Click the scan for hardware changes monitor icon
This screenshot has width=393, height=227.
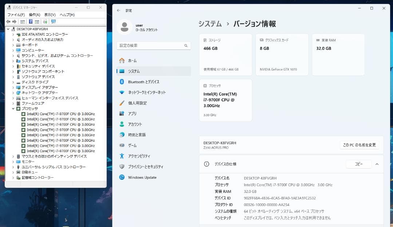point(53,21)
